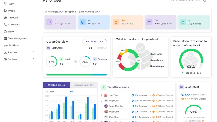Click the Orders stat card cube icon

coord(83,22)
